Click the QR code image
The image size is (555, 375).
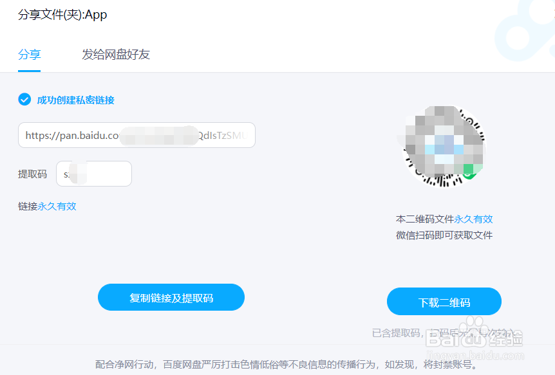(444, 146)
